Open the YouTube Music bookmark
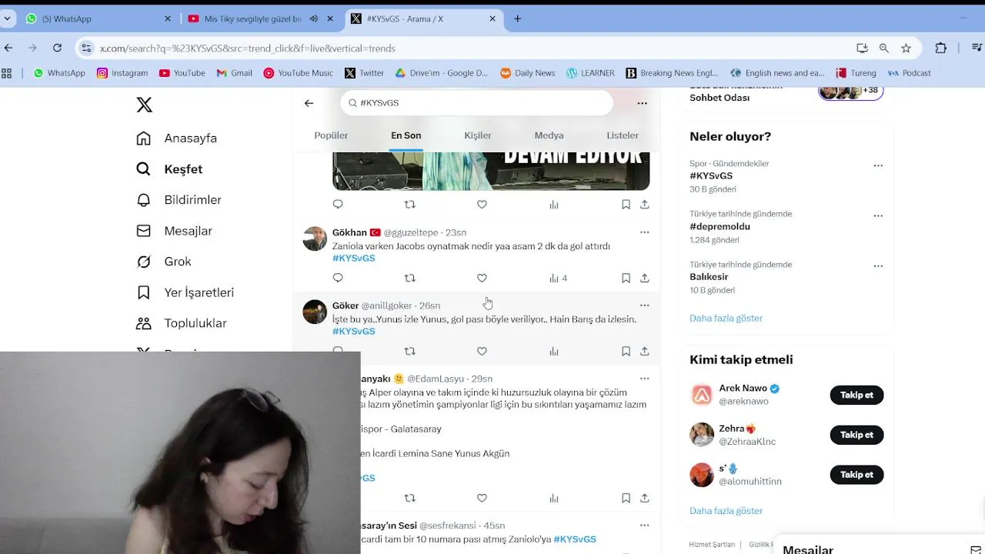Screen dimensions: 985x554 (x=298, y=73)
